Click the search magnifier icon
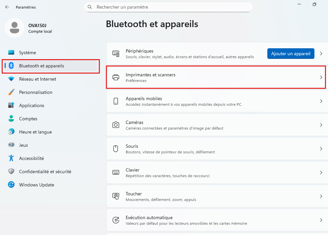Screen dimensions: 328x235 [x=90, y=7]
